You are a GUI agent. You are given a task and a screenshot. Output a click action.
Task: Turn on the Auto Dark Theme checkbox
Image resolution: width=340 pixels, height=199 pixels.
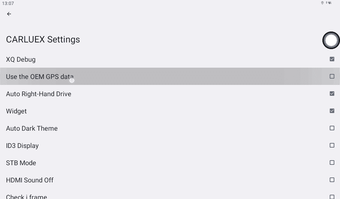pos(332,128)
